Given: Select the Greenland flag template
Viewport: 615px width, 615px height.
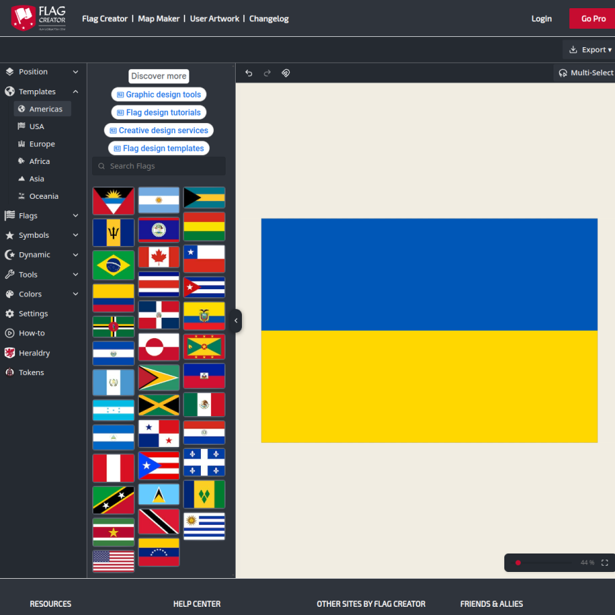Looking at the screenshot, I should pos(159,346).
